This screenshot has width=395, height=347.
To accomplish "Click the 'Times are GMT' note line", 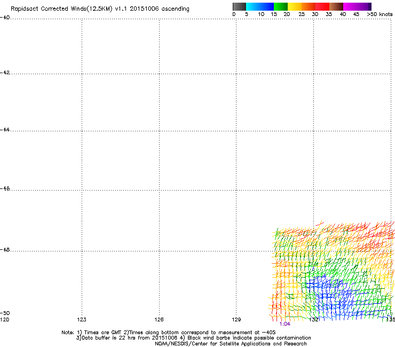I will 169,333.
